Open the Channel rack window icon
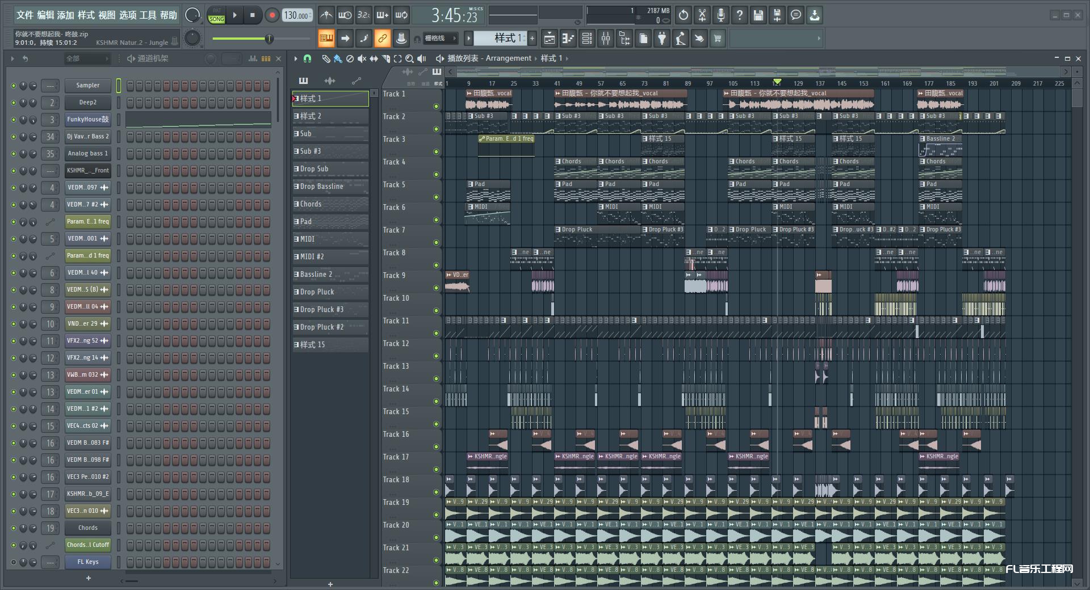This screenshot has height=590, width=1090. (587, 39)
